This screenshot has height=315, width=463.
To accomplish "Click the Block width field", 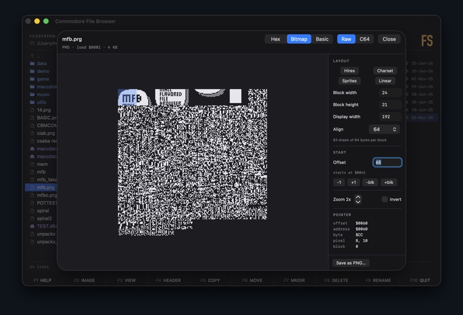I will pos(389,92).
